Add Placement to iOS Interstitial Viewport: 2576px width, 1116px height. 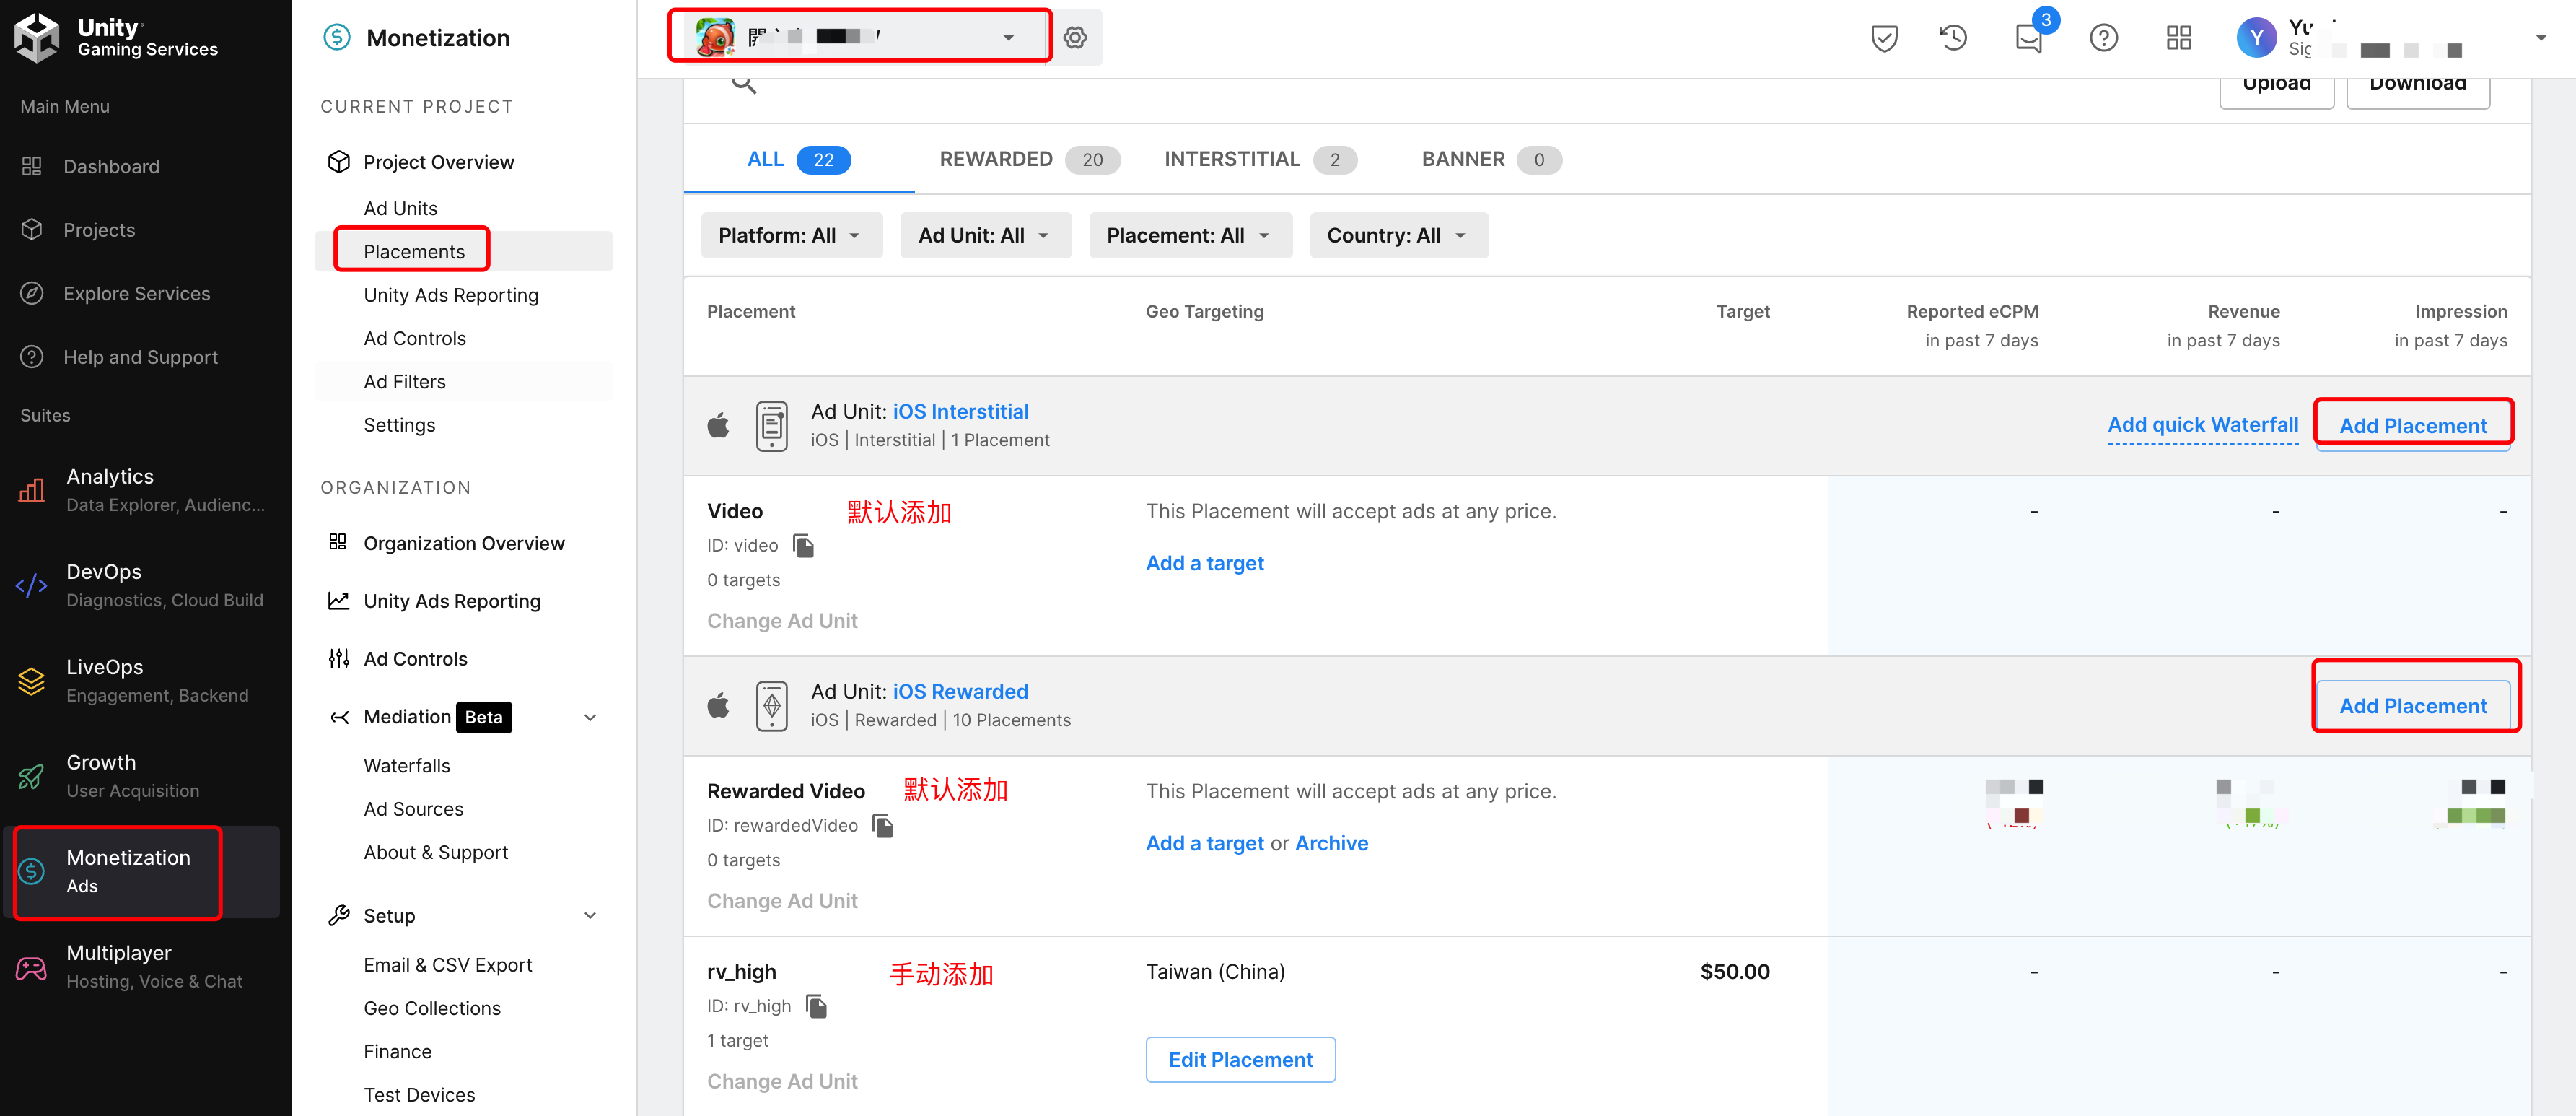point(2413,426)
